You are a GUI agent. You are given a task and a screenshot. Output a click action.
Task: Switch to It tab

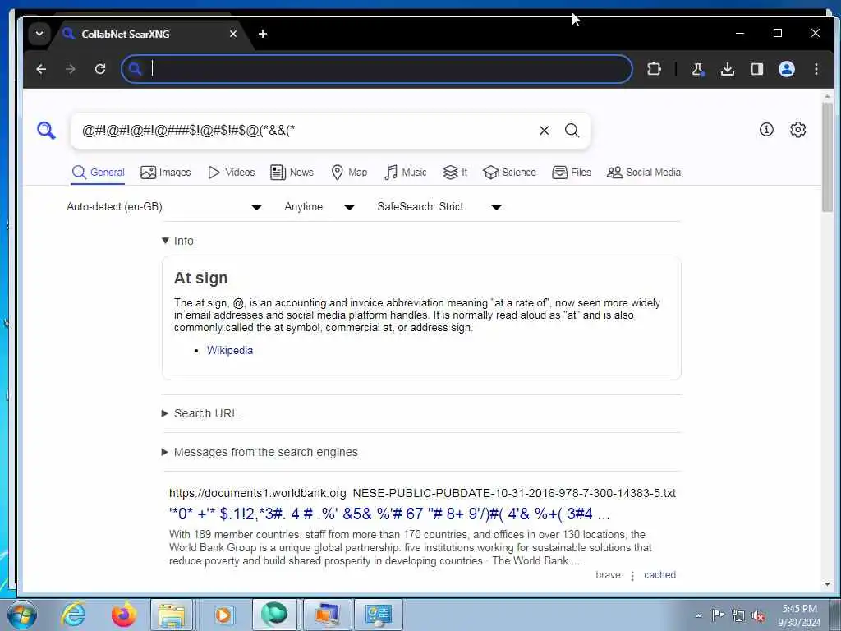(x=455, y=173)
